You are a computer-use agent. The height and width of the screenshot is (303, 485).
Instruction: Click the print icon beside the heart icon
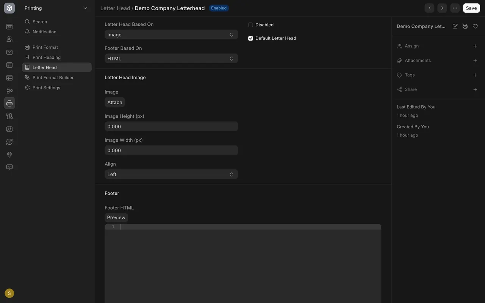pos(465,26)
